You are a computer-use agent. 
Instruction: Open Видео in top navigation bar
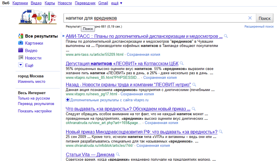[x=36, y=3]
